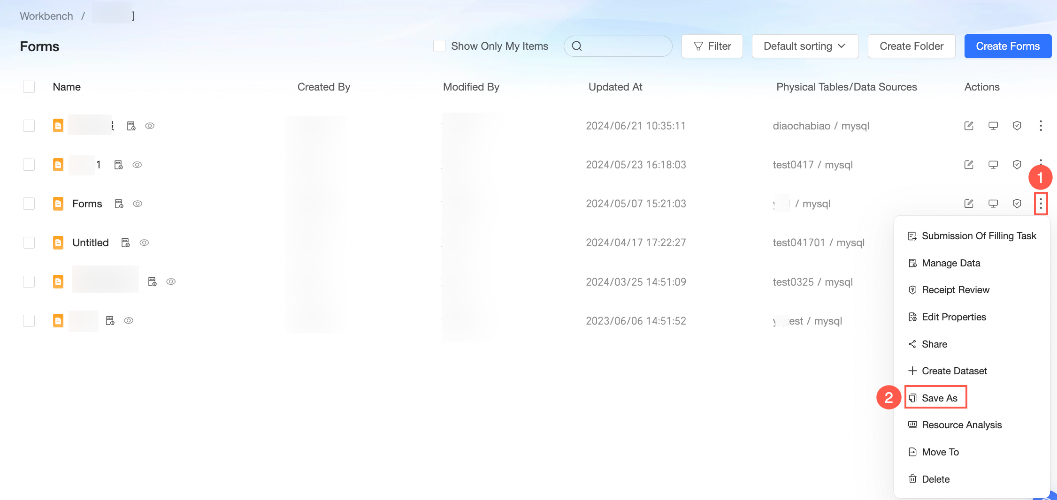Click shield icon for diaochabiao row
This screenshot has height=500, width=1057.
point(1017,126)
